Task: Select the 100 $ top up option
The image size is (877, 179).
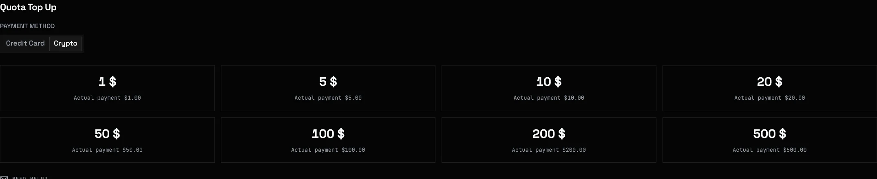Action: pyautogui.click(x=328, y=140)
